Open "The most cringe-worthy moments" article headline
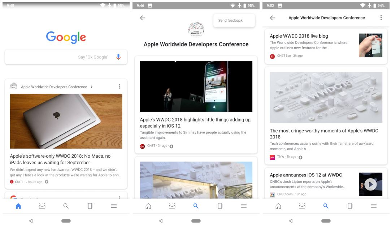Viewport: 391px width, 233px height. pyautogui.click(x=324, y=133)
